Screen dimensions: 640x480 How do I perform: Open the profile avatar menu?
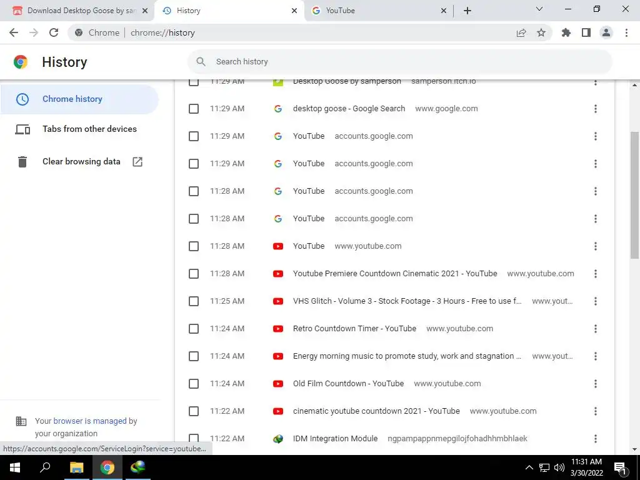606,32
